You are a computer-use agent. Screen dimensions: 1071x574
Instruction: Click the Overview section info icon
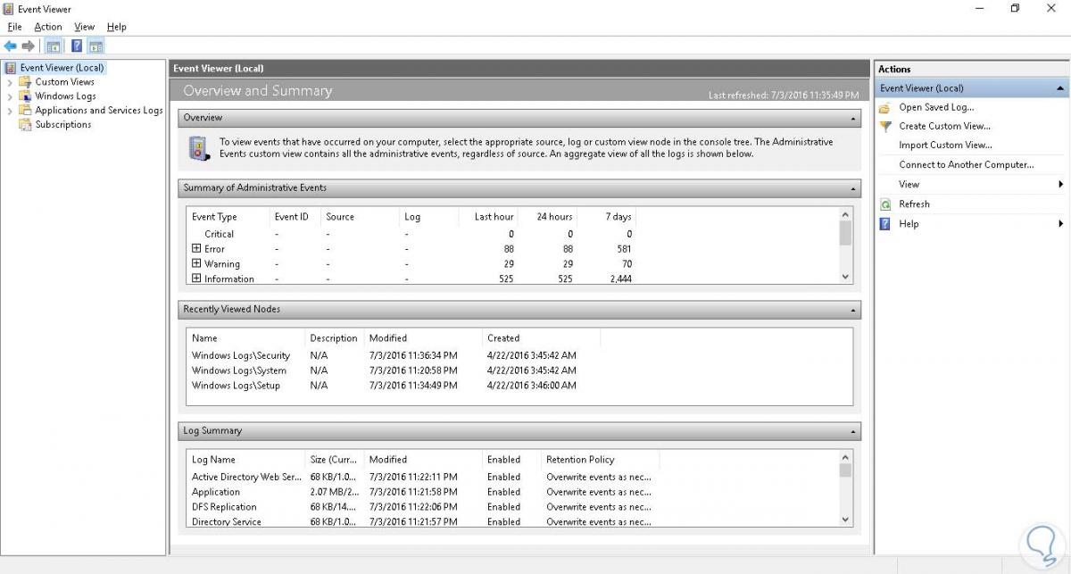(200, 148)
